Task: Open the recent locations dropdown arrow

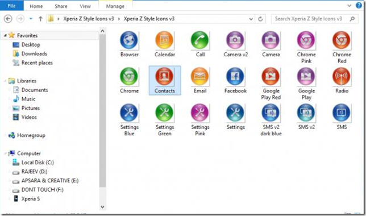Action: point(31,19)
